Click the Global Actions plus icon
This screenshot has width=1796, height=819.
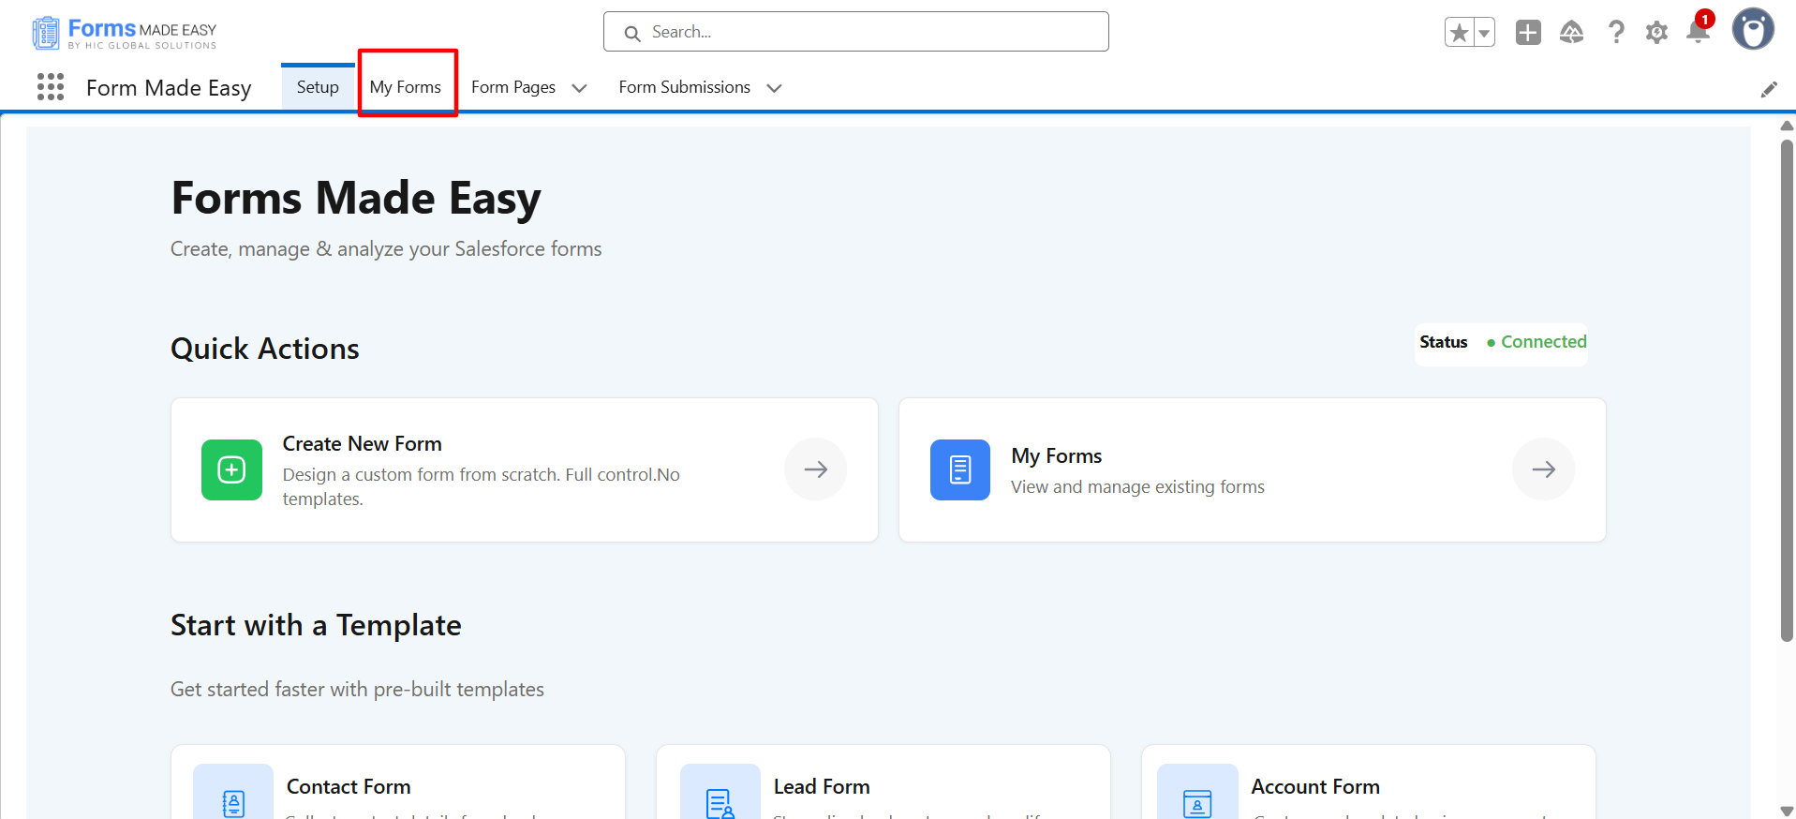click(x=1528, y=33)
